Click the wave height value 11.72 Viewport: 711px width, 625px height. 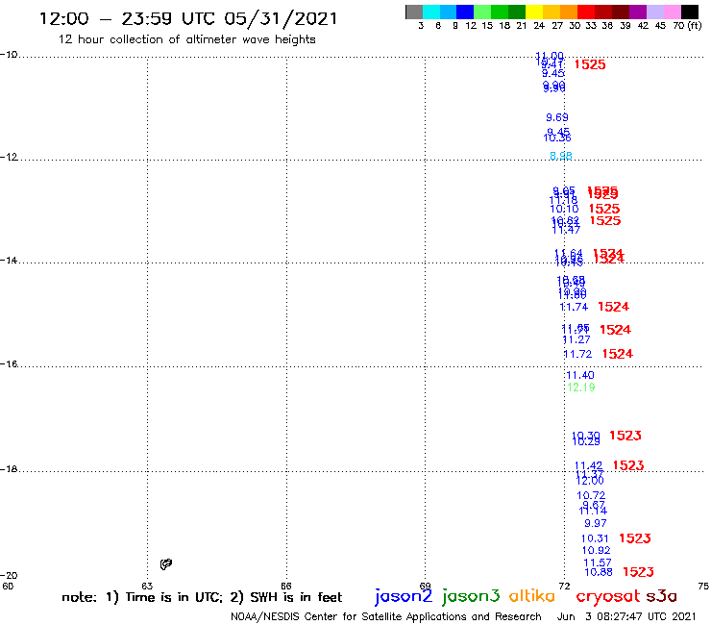pyautogui.click(x=577, y=354)
